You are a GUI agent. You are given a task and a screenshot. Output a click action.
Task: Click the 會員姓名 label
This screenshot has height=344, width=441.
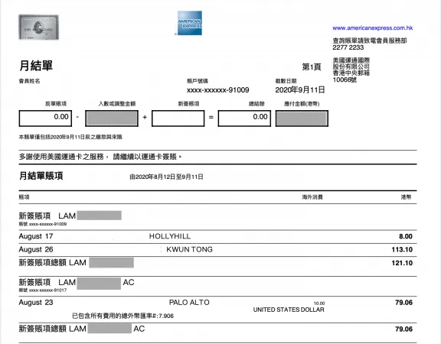[29, 81]
